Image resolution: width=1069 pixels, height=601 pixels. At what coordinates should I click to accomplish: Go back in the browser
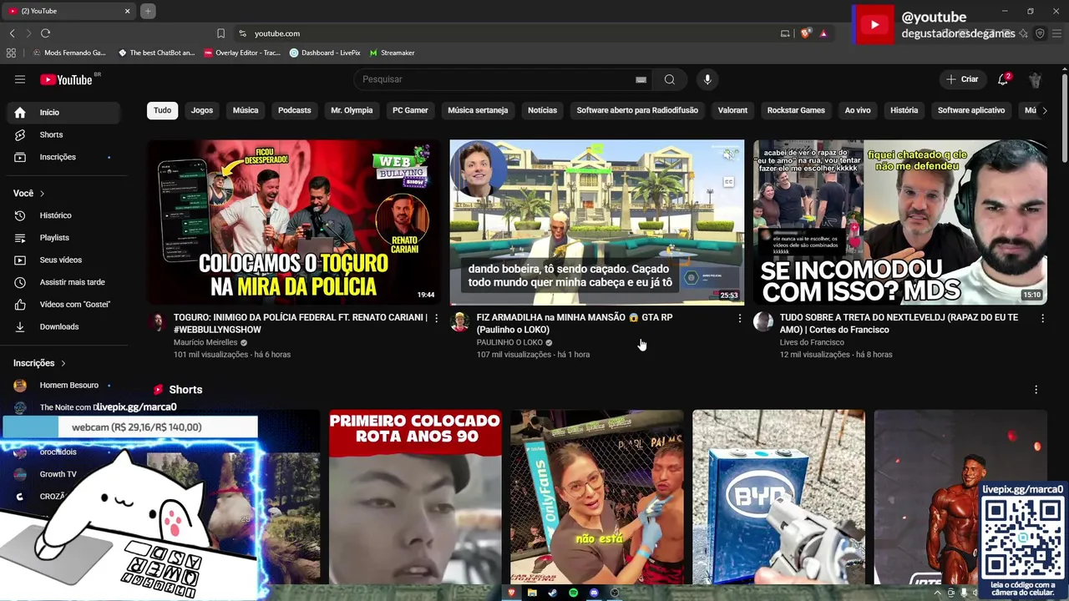(12, 33)
